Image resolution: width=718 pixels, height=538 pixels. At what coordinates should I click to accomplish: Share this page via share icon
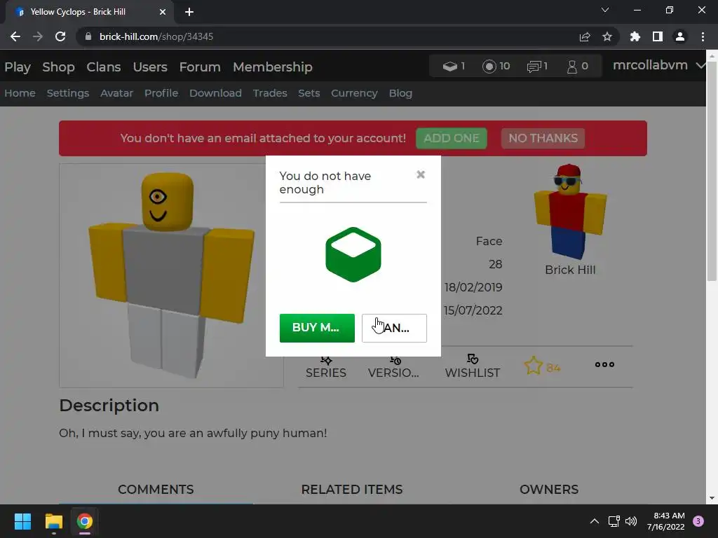point(585,36)
